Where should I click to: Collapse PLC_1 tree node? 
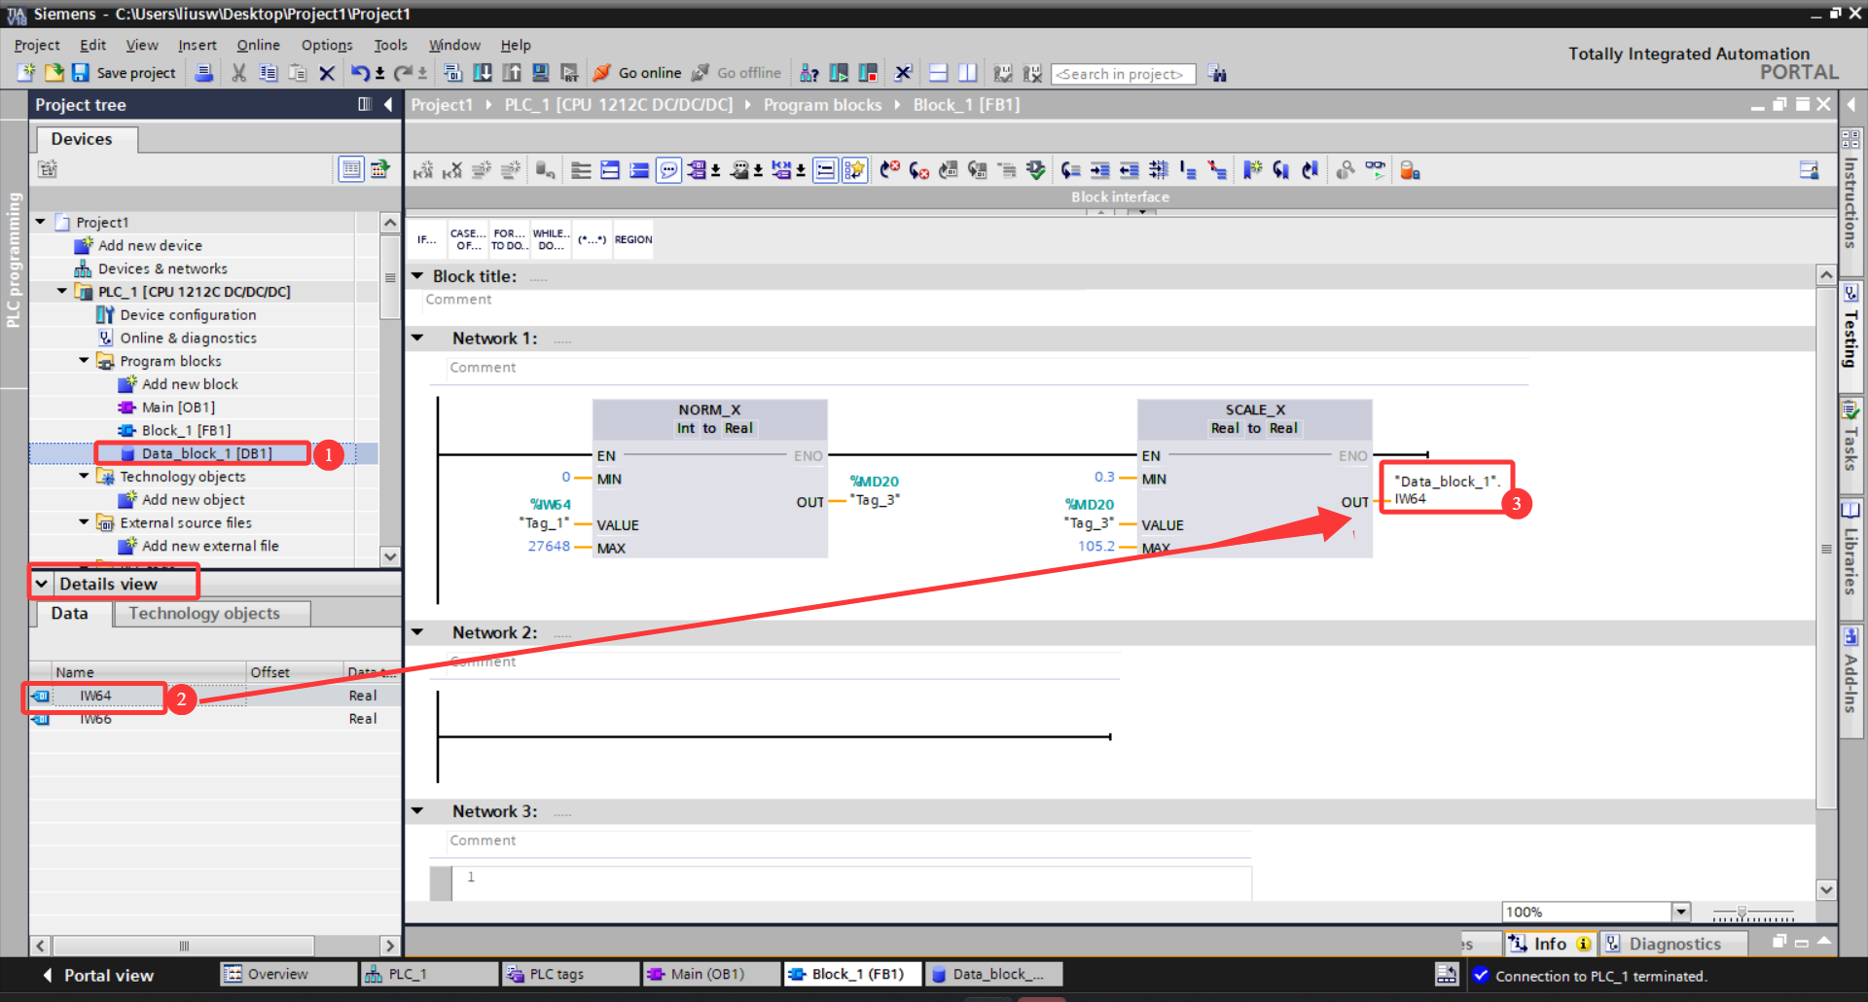[x=62, y=291]
